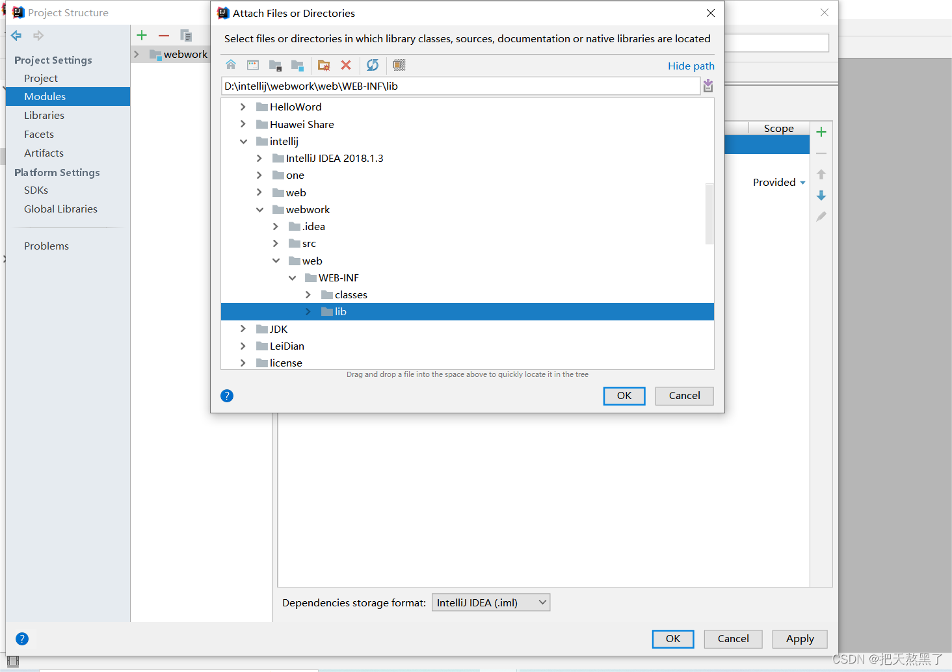This screenshot has width=952, height=672.
Task: Click the Hide path link
Action: 691,66
